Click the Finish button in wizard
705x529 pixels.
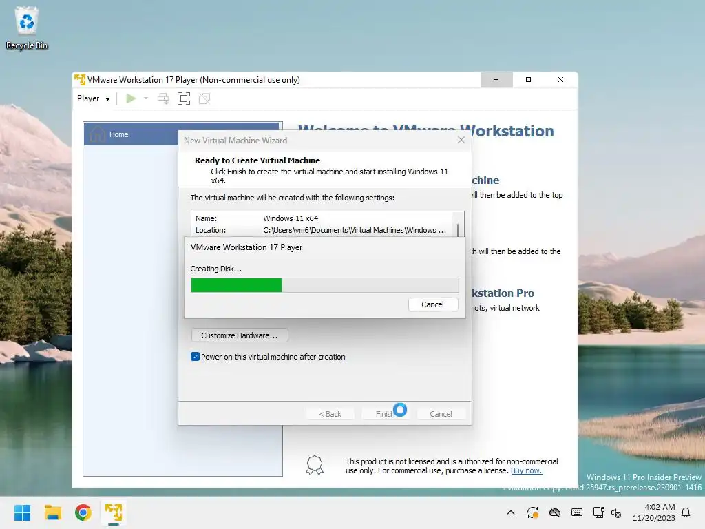tap(386, 414)
